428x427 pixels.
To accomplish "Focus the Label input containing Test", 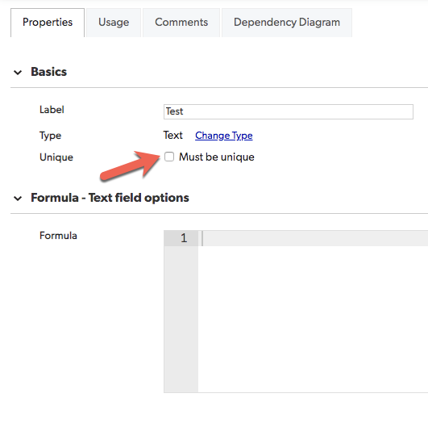I will coord(289,111).
